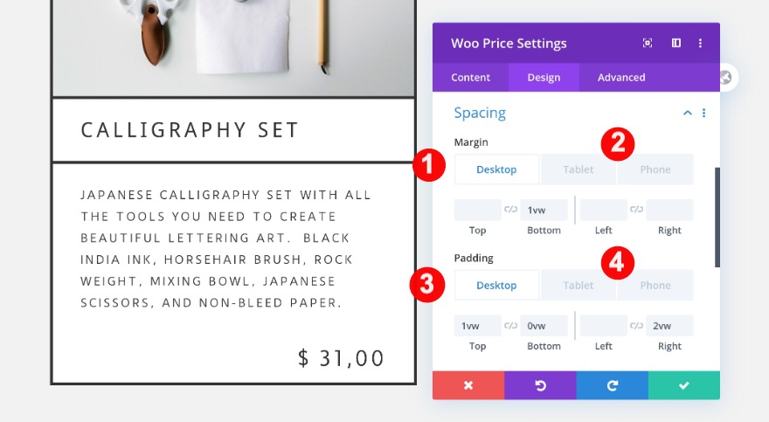Collapse the Spacing section chevron
769x422 pixels.
(x=688, y=113)
